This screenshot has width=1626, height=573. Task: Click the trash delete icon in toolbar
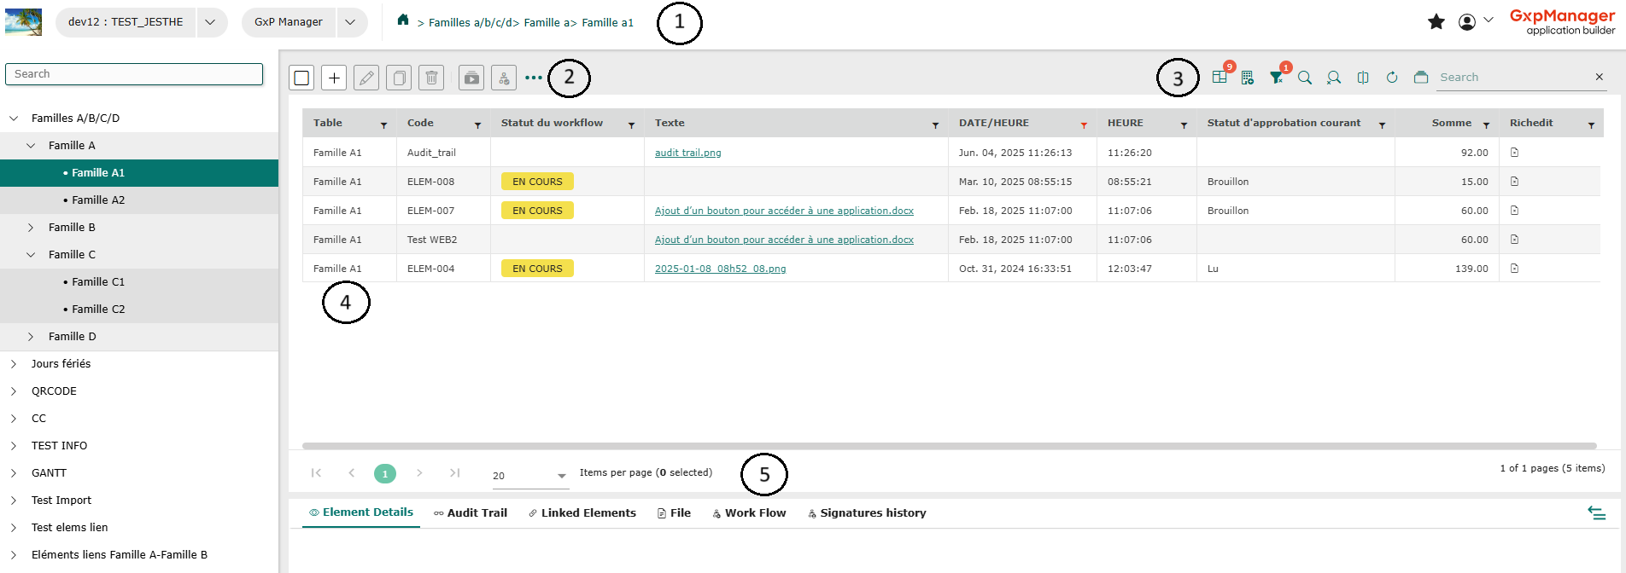coord(432,78)
